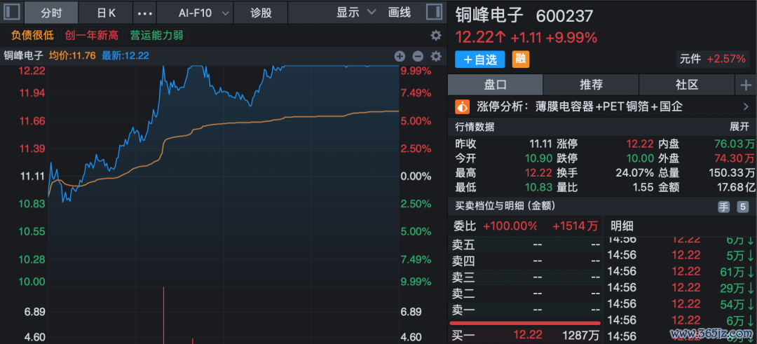Viewport: 757px width, 344px height.
Task: Open 元件 sector link +2.57%
Action: click(713, 60)
